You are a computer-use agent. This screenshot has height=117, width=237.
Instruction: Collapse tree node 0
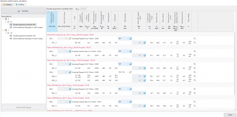point(3,19)
